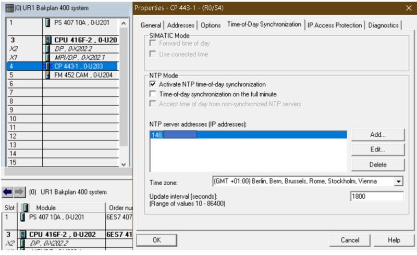Select rack row FM 452 CAM, 0-U204
The image size is (417, 256).
tap(63, 75)
